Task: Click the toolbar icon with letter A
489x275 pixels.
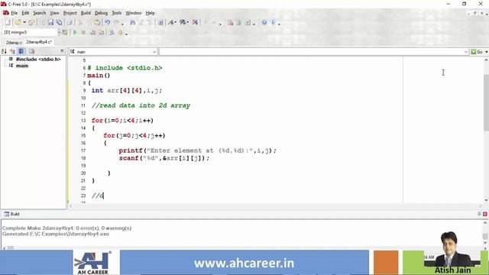Action: (x=171, y=22)
